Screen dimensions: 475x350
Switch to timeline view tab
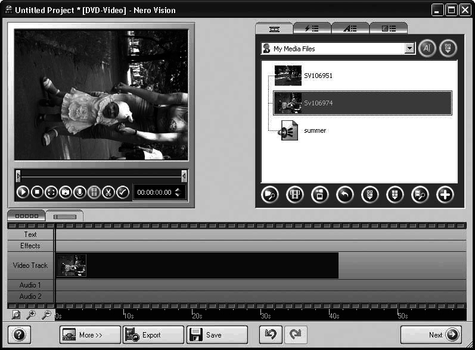[64, 217]
